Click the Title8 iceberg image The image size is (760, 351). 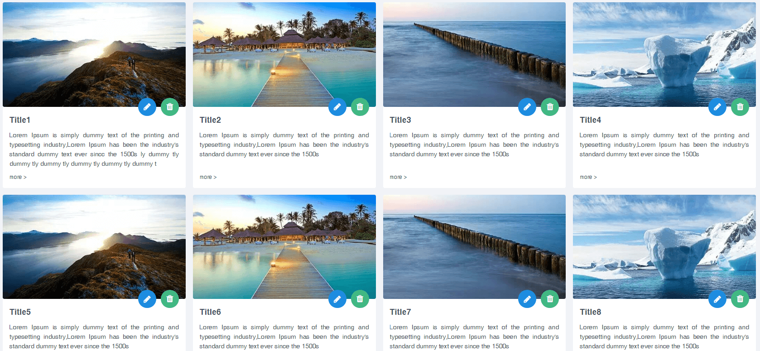coord(664,247)
